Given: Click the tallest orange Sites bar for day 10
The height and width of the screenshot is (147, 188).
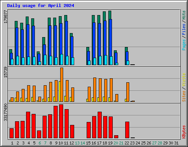Looking at the screenshot, I should (x=62, y=85).
